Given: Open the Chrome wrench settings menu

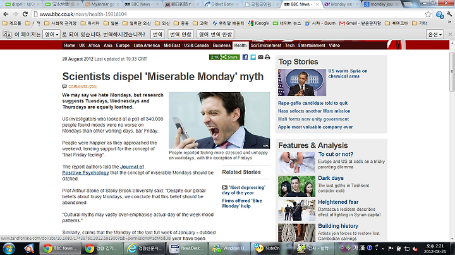Looking at the screenshot, I should pos(449,14).
